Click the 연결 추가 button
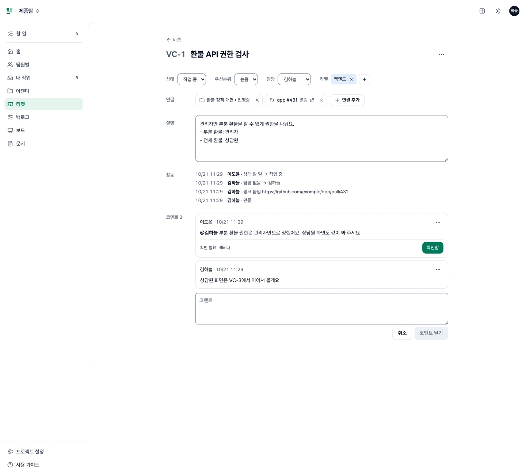The image size is (526, 475). coord(347,100)
